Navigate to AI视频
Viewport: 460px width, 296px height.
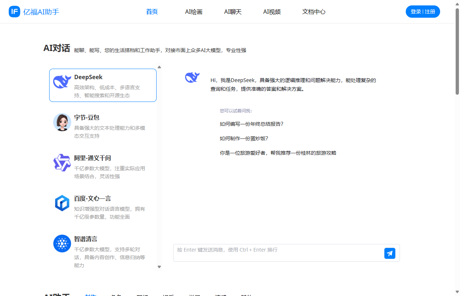pyautogui.click(x=272, y=12)
